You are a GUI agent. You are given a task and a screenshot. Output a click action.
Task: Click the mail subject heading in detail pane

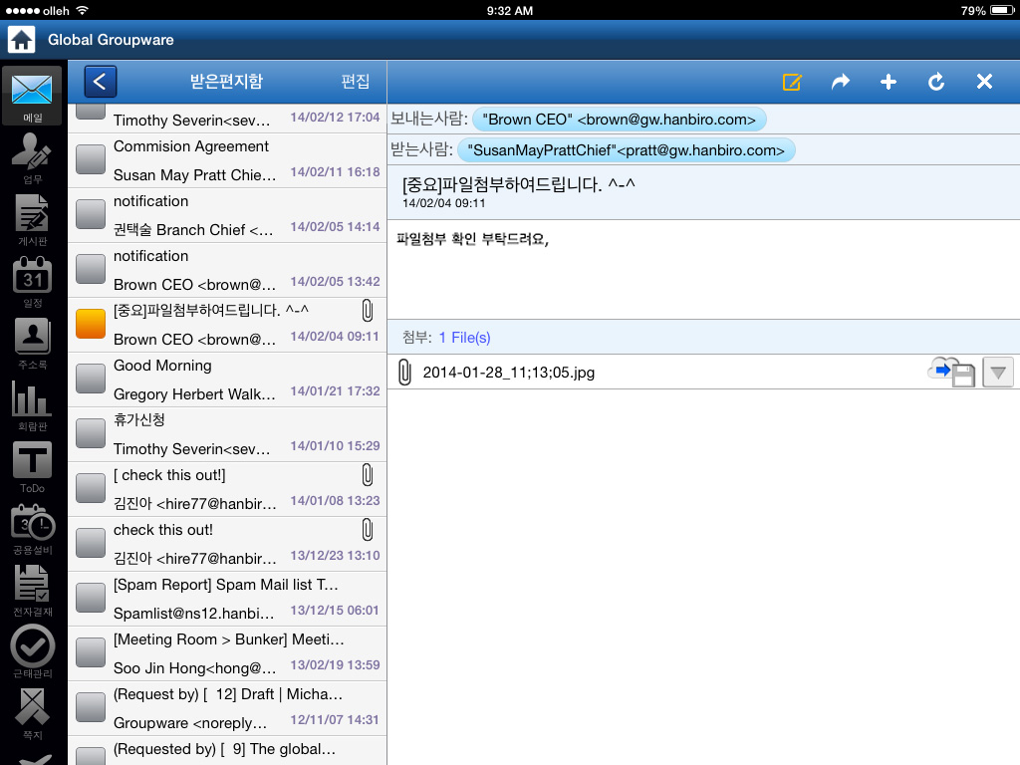point(518,184)
